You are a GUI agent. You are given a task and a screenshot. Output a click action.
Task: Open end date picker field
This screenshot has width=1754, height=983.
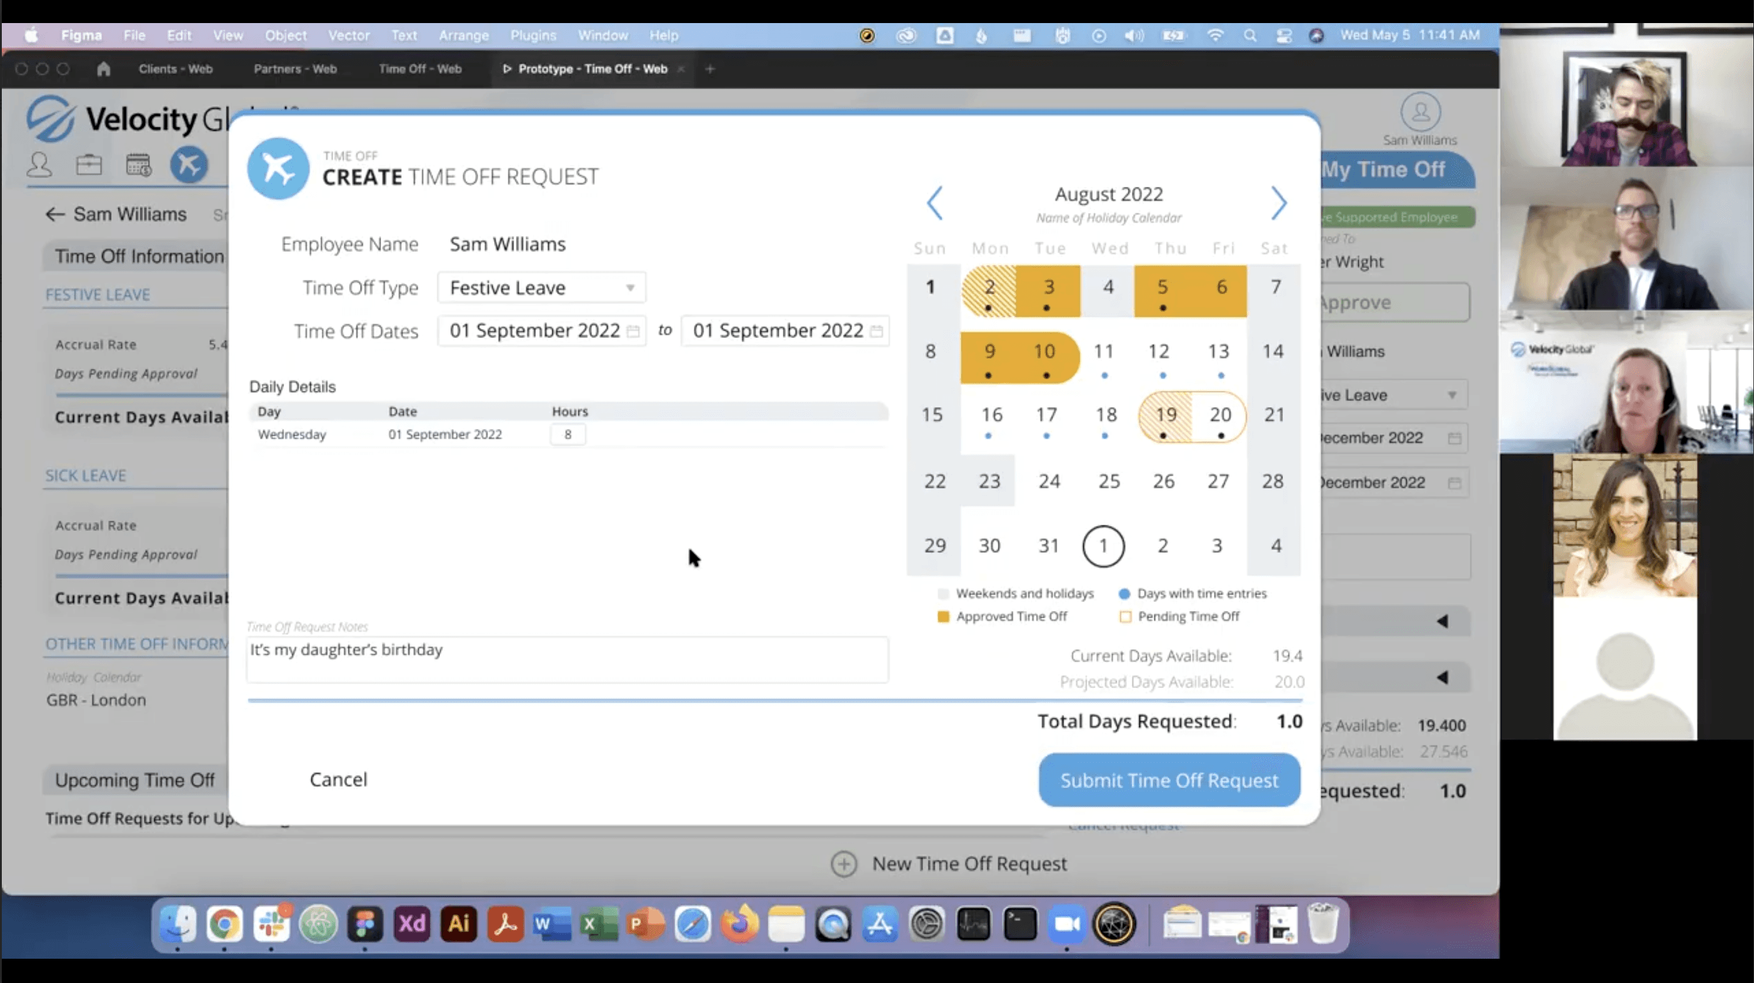(784, 331)
